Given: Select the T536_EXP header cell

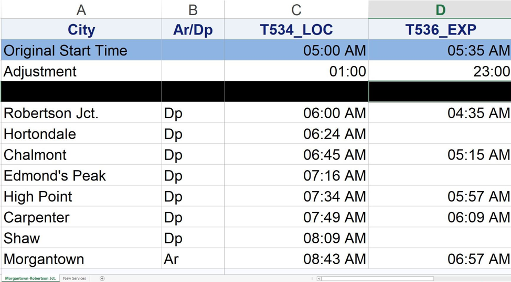Looking at the screenshot, I should pyautogui.click(x=440, y=30).
